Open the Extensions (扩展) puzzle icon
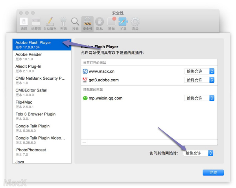Viewport: 236px width, 188px height. coord(123,24)
